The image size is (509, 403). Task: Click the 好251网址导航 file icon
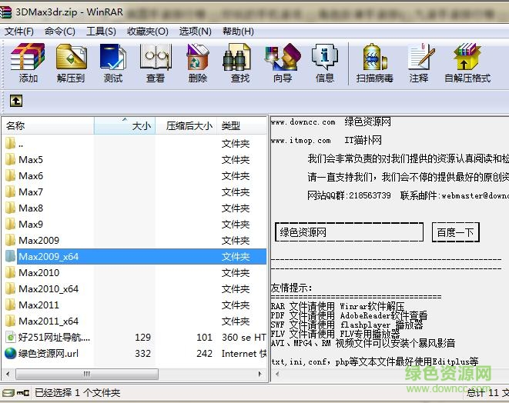tap(10, 337)
